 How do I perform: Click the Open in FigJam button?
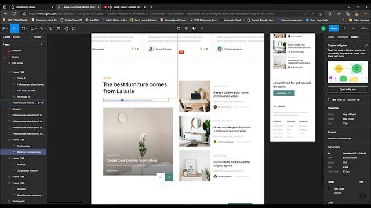click(348, 90)
